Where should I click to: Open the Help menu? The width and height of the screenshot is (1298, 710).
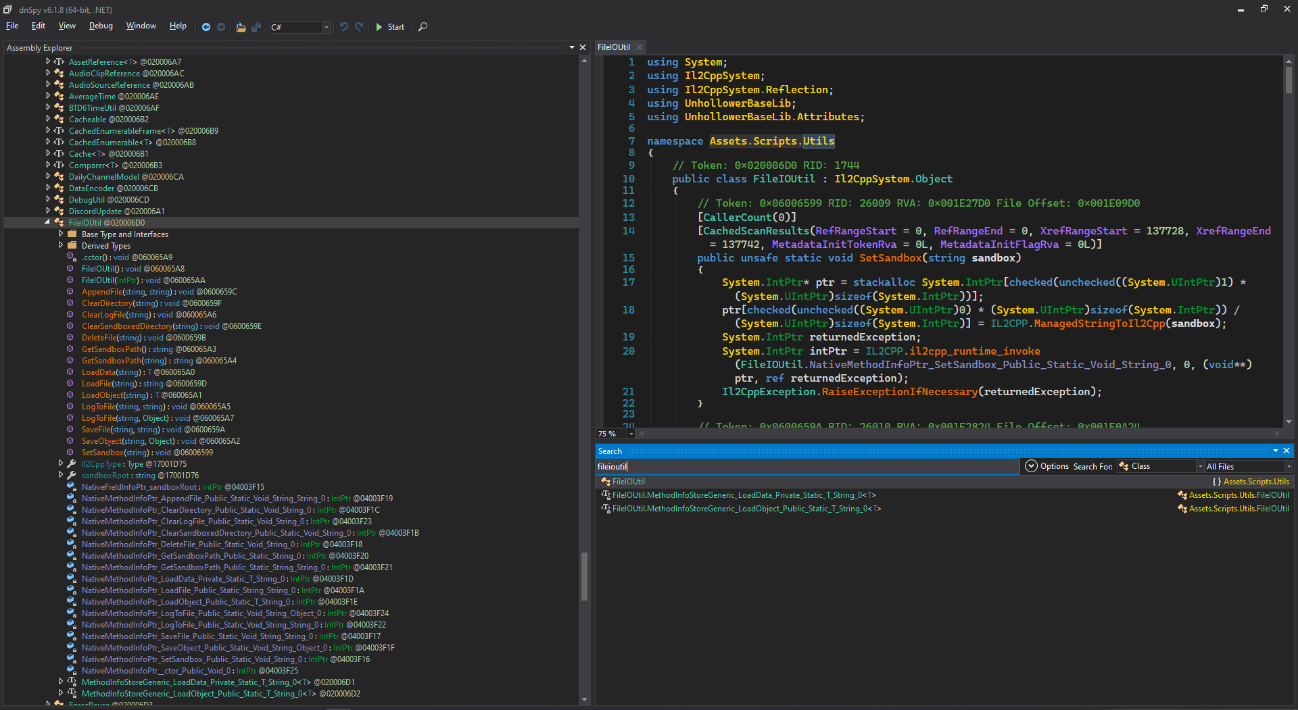(x=178, y=26)
